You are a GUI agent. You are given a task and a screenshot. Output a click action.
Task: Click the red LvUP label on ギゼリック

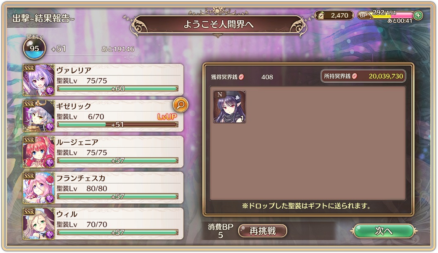tap(167, 117)
